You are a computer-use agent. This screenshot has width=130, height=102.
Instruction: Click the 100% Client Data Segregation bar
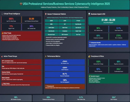click(x=65, y=81)
